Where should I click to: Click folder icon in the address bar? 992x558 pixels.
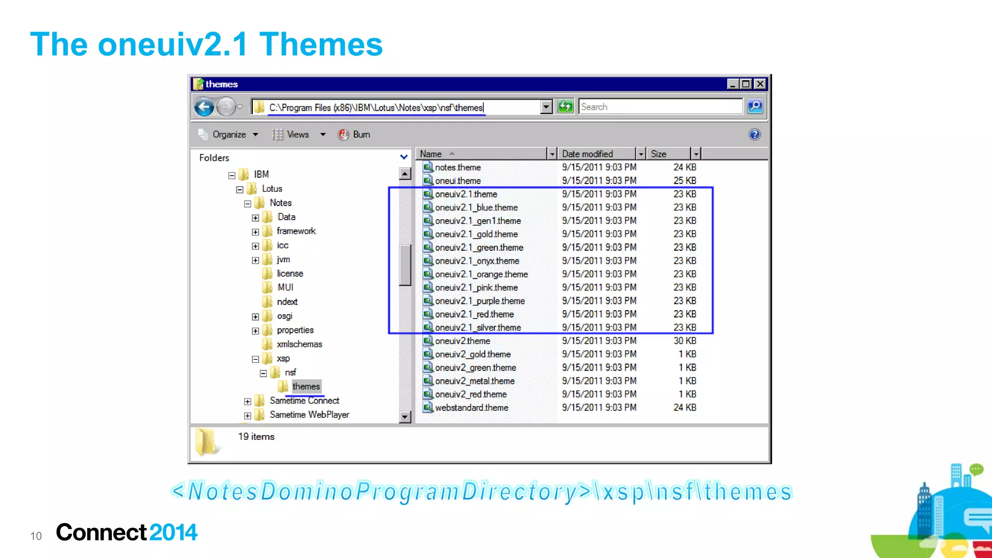259,107
